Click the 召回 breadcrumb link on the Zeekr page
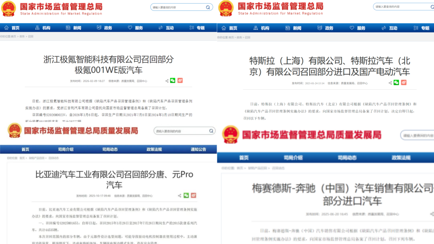434x244 pixels. tap(31, 36)
